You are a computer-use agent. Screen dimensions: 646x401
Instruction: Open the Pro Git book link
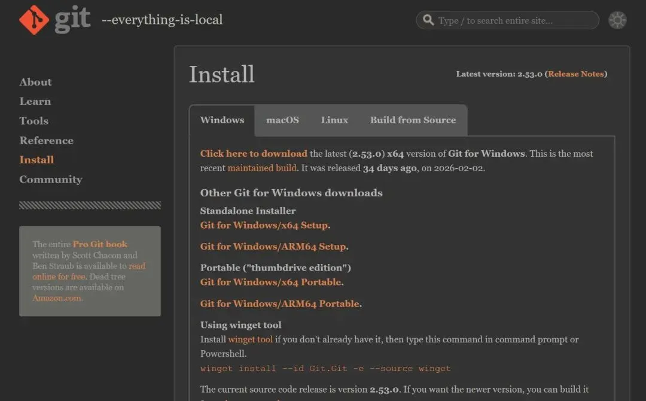[100, 244]
